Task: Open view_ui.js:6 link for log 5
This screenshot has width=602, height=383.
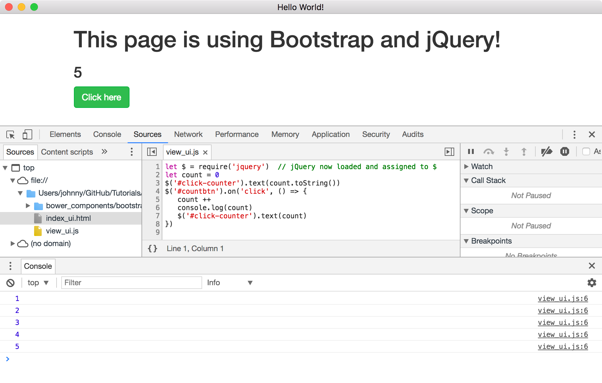Action: click(x=563, y=346)
